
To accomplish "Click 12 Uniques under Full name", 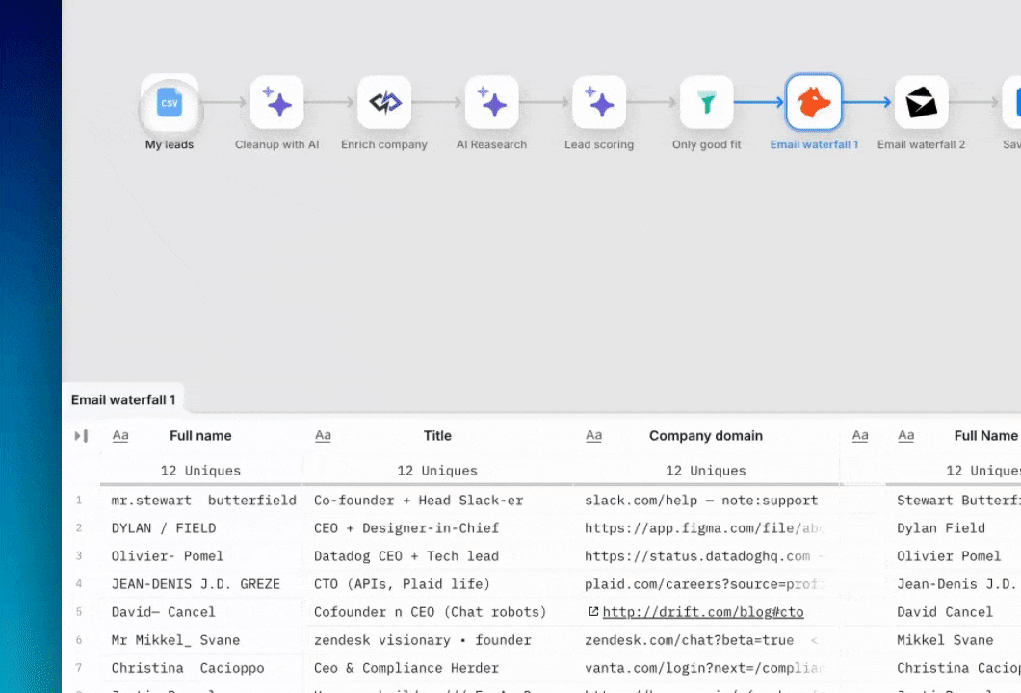I will (200, 471).
